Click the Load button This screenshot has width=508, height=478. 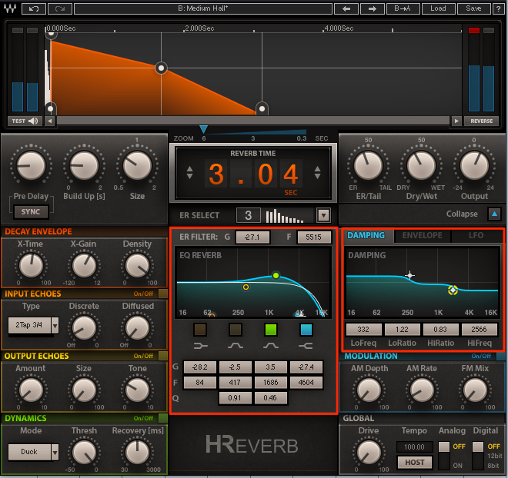tap(439, 8)
